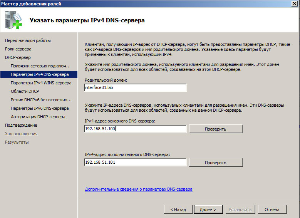Click 'Проверить' next to the secondary DNS address
Screen dimensions: 300x218
(216, 162)
